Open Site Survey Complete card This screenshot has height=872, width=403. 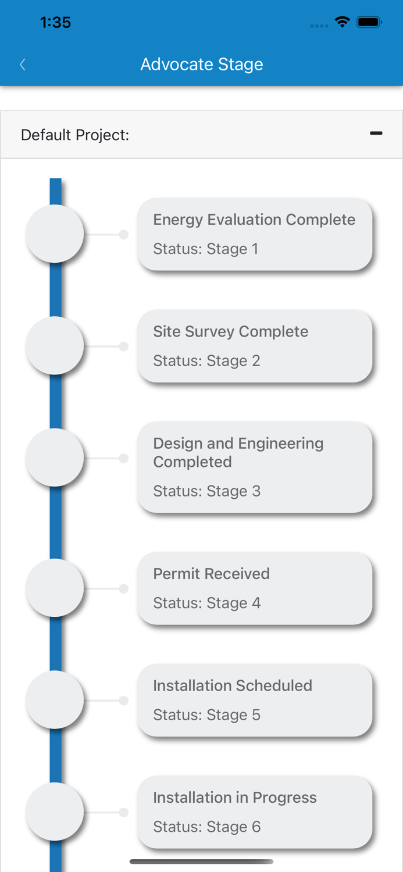pyautogui.click(x=255, y=346)
